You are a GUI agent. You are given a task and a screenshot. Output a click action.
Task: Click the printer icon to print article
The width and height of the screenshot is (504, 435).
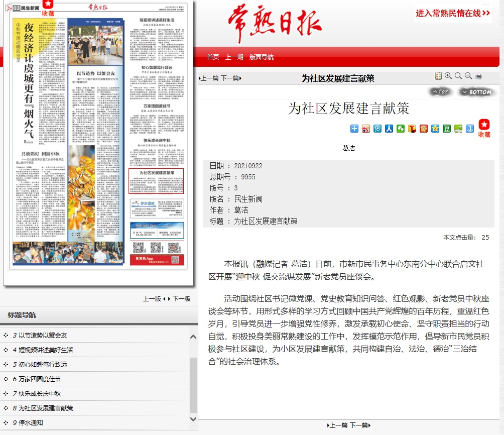point(479,76)
